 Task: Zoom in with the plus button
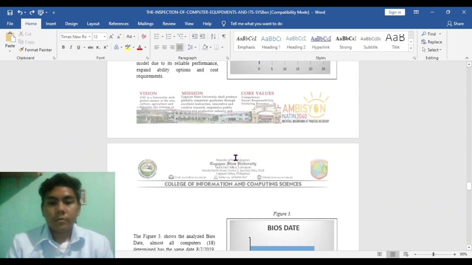[454, 254]
